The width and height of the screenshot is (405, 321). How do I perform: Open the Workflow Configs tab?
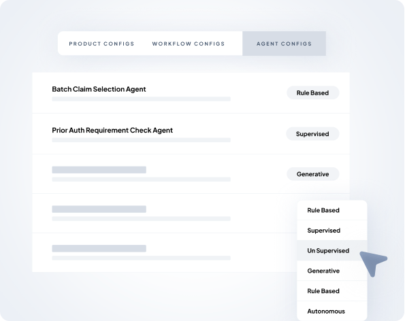point(189,44)
